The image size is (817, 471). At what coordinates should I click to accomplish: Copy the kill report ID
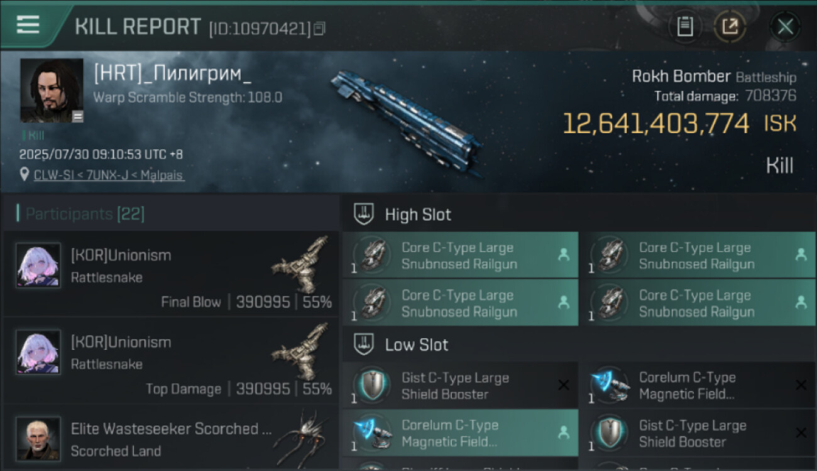click(x=320, y=28)
